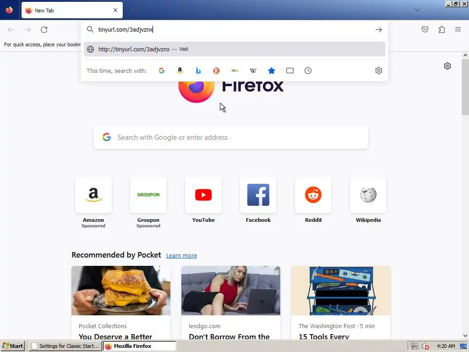The height and width of the screenshot is (352, 469).
Task: Click the show desktop icon by the clock
Action: (x=464, y=346)
